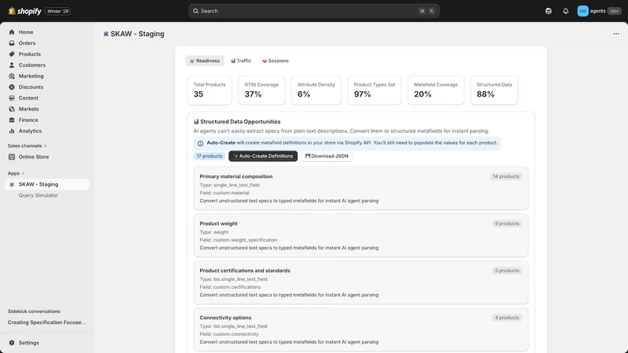The height and width of the screenshot is (353, 628).
Task: Open the agents account avatar
Action: [x=582, y=11]
